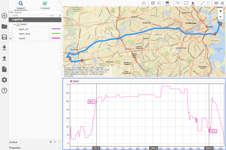226x150 pixels.
Task: Take a snapshot with the camera icon
Action: (x=216, y=3)
